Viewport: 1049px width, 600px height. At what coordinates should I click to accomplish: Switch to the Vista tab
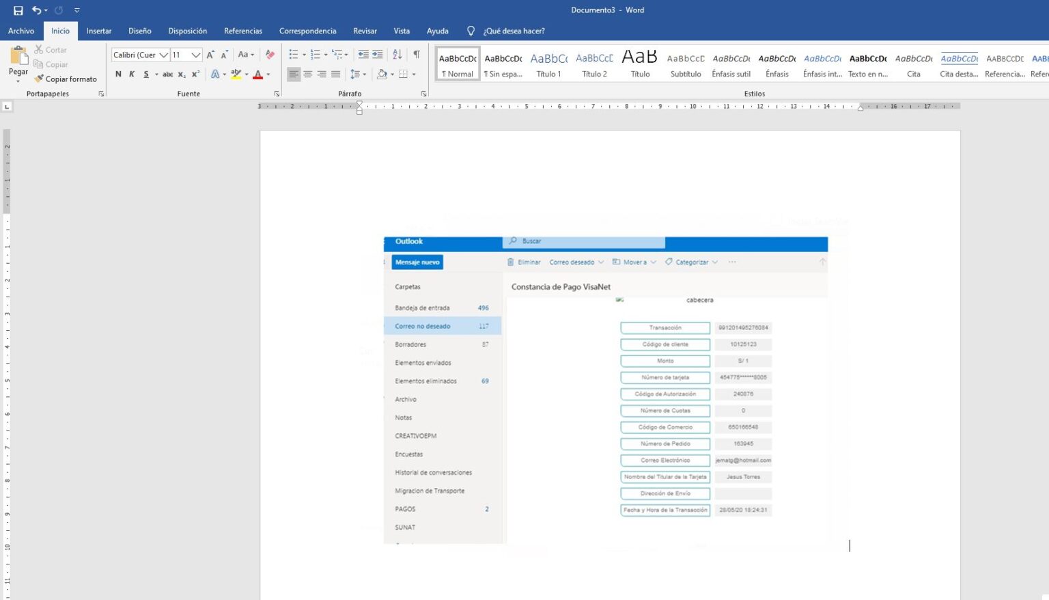402,31
